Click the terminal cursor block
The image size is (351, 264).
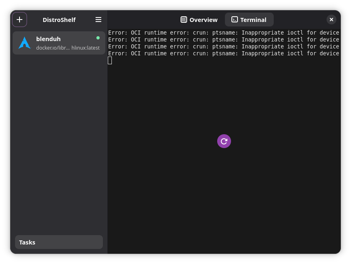click(110, 61)
